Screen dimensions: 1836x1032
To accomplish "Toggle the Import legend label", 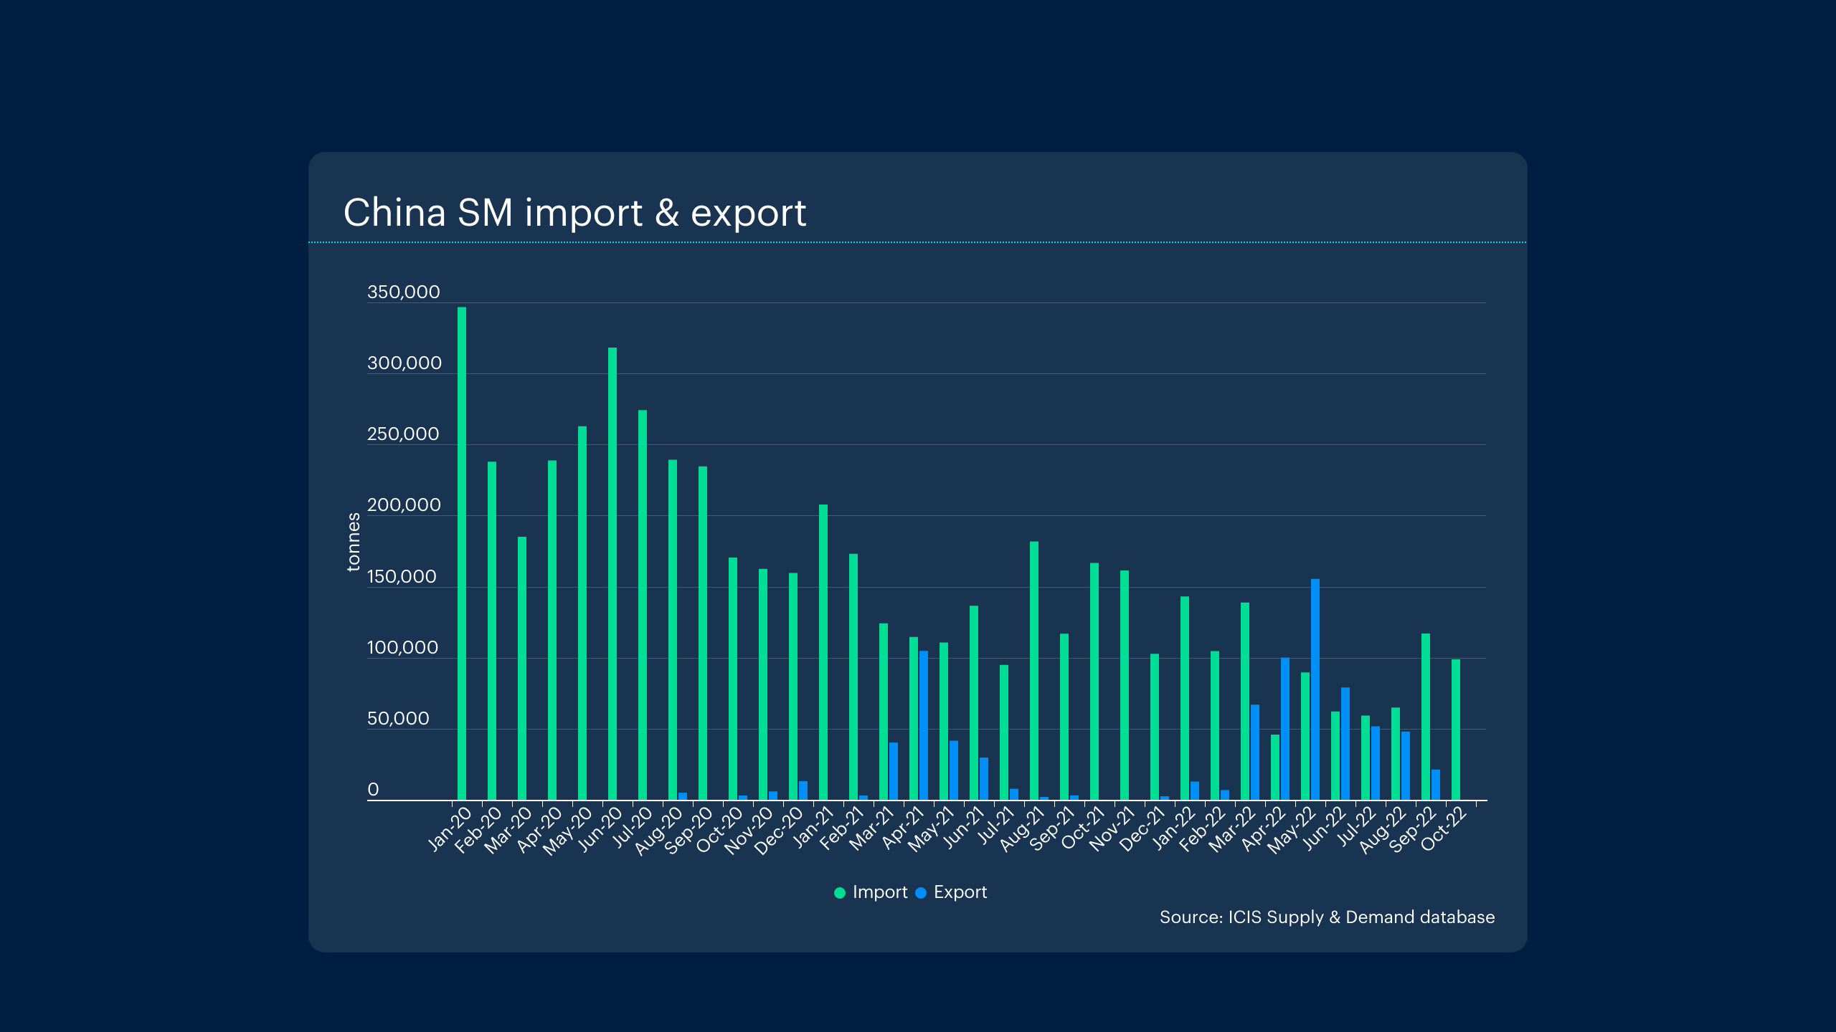I will coord(880,892).
